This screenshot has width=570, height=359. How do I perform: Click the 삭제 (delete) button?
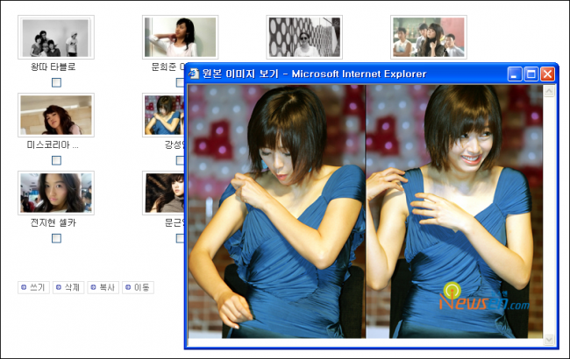68,287
